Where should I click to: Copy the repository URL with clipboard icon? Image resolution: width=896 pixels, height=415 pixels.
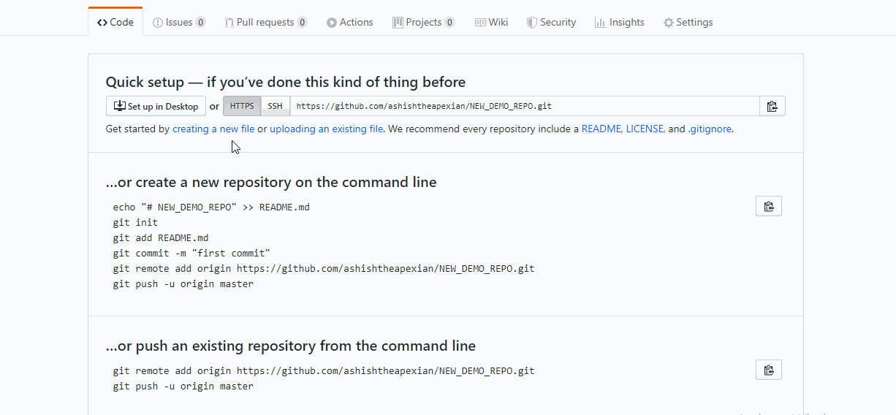coord(772,107)
